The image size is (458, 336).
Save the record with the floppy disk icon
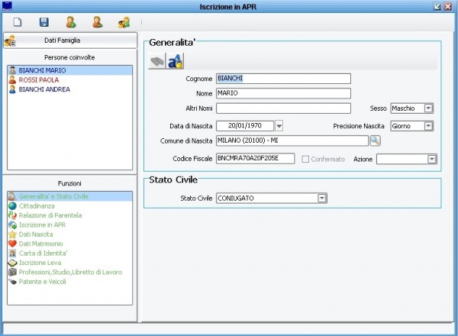coord(44,22)
